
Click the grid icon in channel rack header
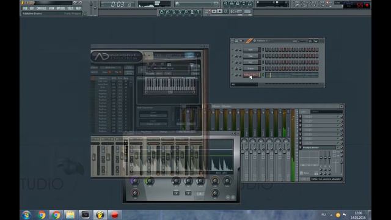point(236,41)
